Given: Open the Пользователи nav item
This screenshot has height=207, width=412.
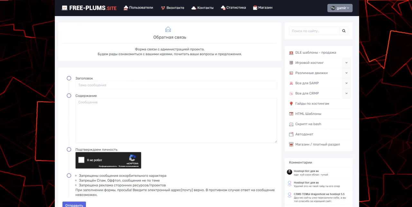Looking at the screenshot, I should (x=138, y=8).
